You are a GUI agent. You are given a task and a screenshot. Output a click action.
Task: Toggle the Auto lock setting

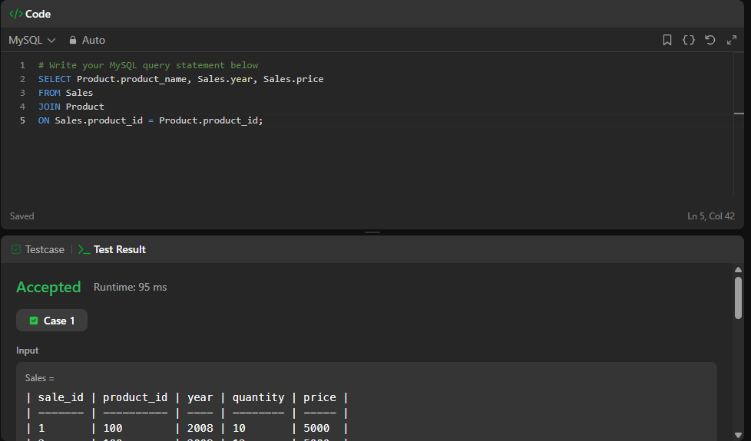(x=87, y=40)
